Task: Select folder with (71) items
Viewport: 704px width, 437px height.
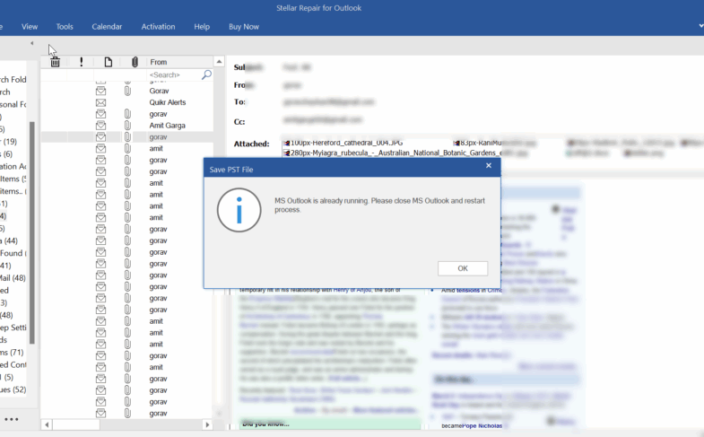Action: [x=13, y=353]
